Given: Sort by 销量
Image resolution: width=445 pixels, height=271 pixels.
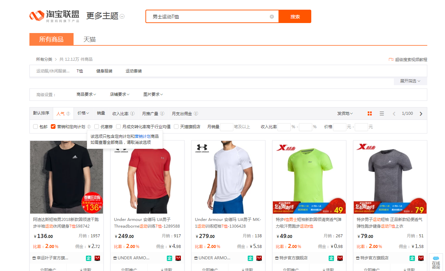Looking at the screenshot, I should 101,113.
